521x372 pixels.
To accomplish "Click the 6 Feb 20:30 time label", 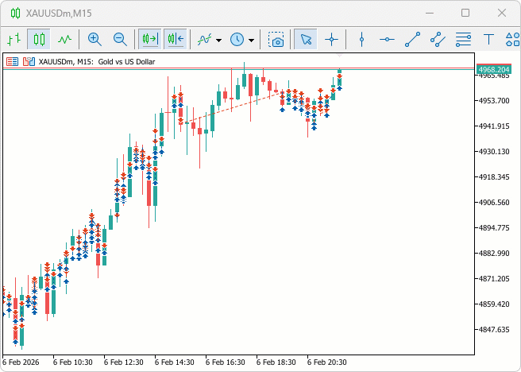I will click(x=327, y=362).
